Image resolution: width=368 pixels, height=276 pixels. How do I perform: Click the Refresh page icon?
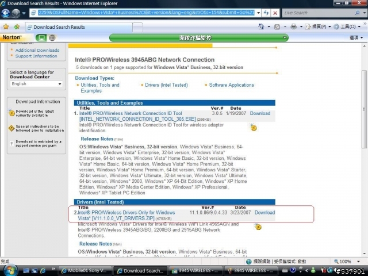click(x=266, y=13)
